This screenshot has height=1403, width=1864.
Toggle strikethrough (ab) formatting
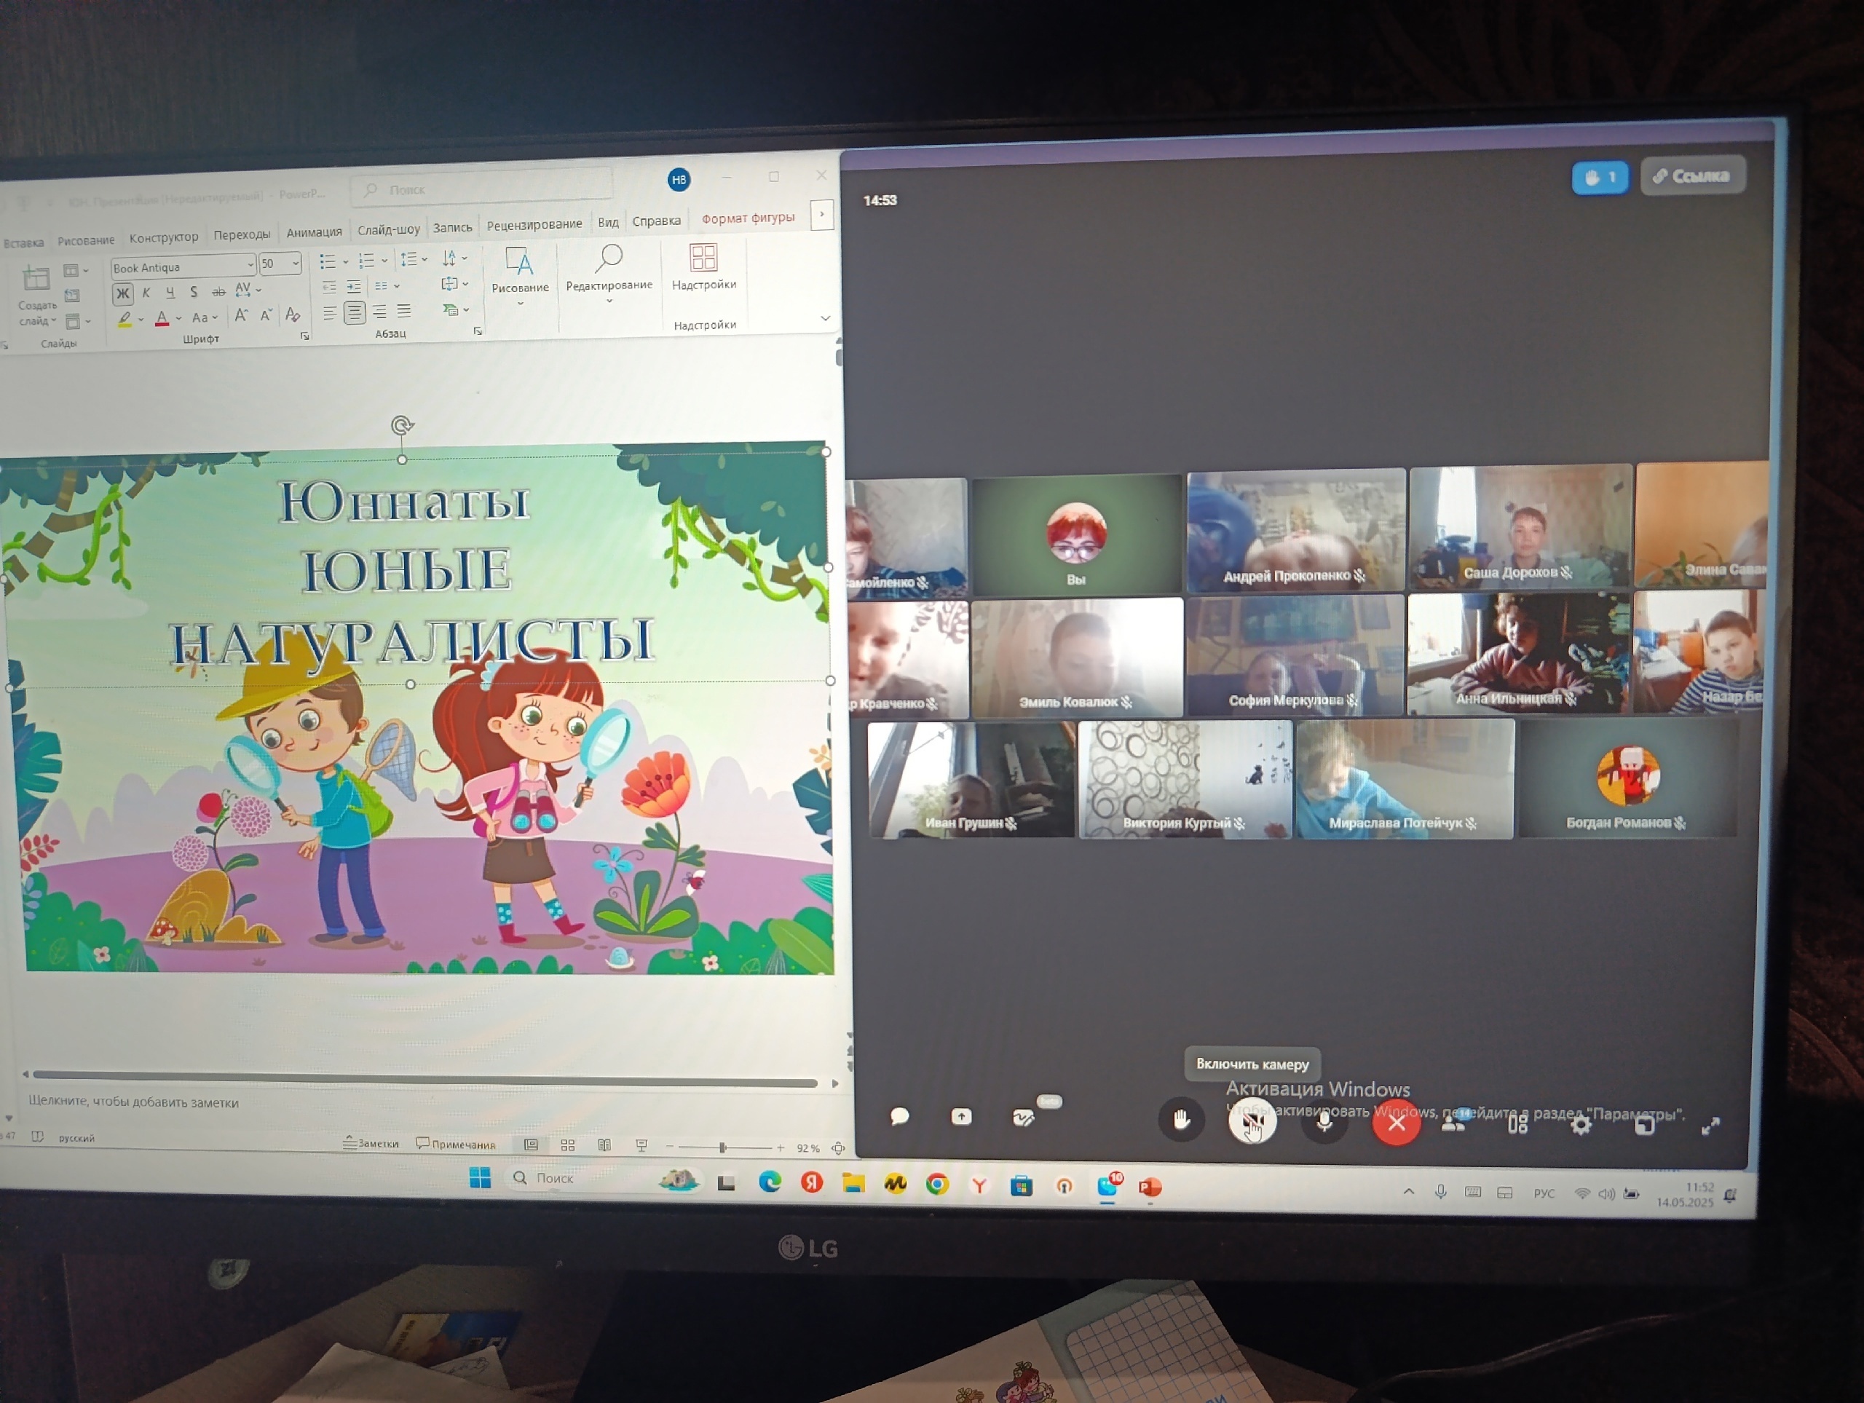[x=218, y=291]
